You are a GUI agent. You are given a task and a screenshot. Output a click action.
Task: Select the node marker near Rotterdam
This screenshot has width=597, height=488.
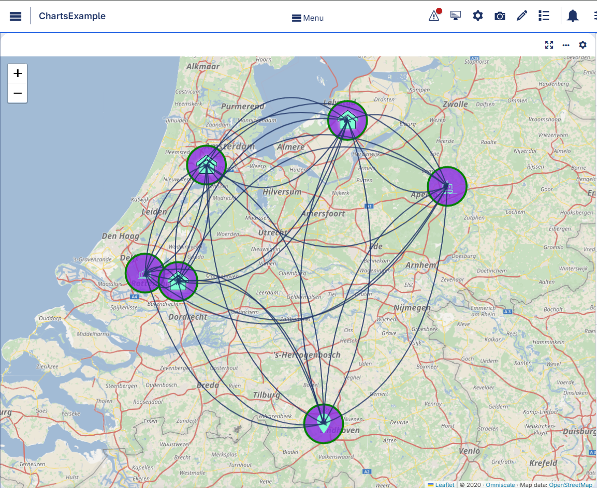point(143,273)
